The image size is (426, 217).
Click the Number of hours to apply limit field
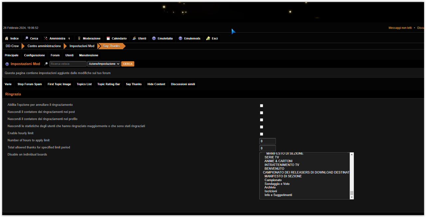[x=268, y=141]
